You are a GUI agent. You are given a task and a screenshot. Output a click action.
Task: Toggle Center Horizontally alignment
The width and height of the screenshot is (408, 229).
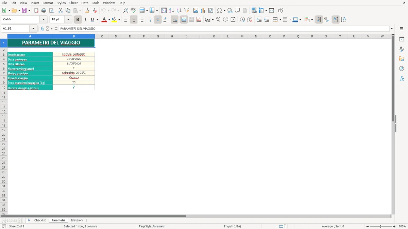point(134,20)
